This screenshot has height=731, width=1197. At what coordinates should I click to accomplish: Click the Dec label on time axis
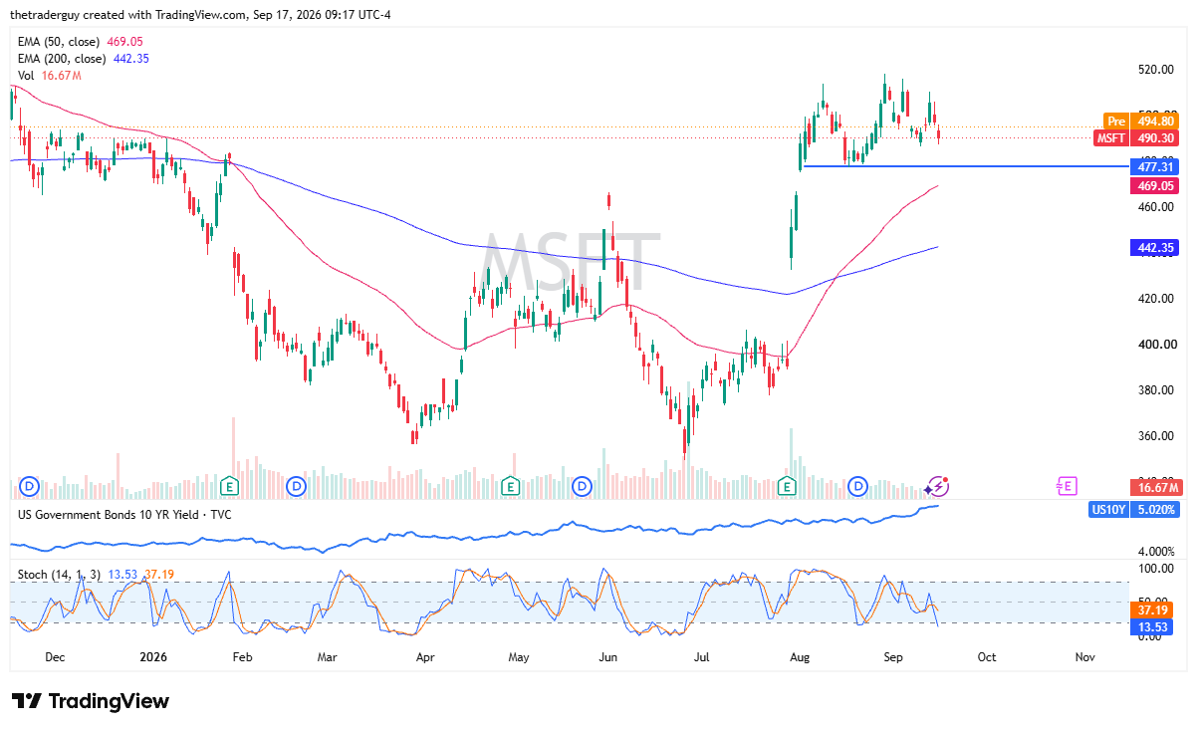point(55,657)
